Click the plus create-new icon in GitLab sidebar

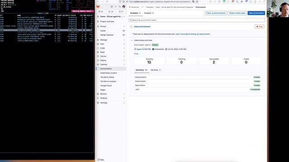click(116, 7)
